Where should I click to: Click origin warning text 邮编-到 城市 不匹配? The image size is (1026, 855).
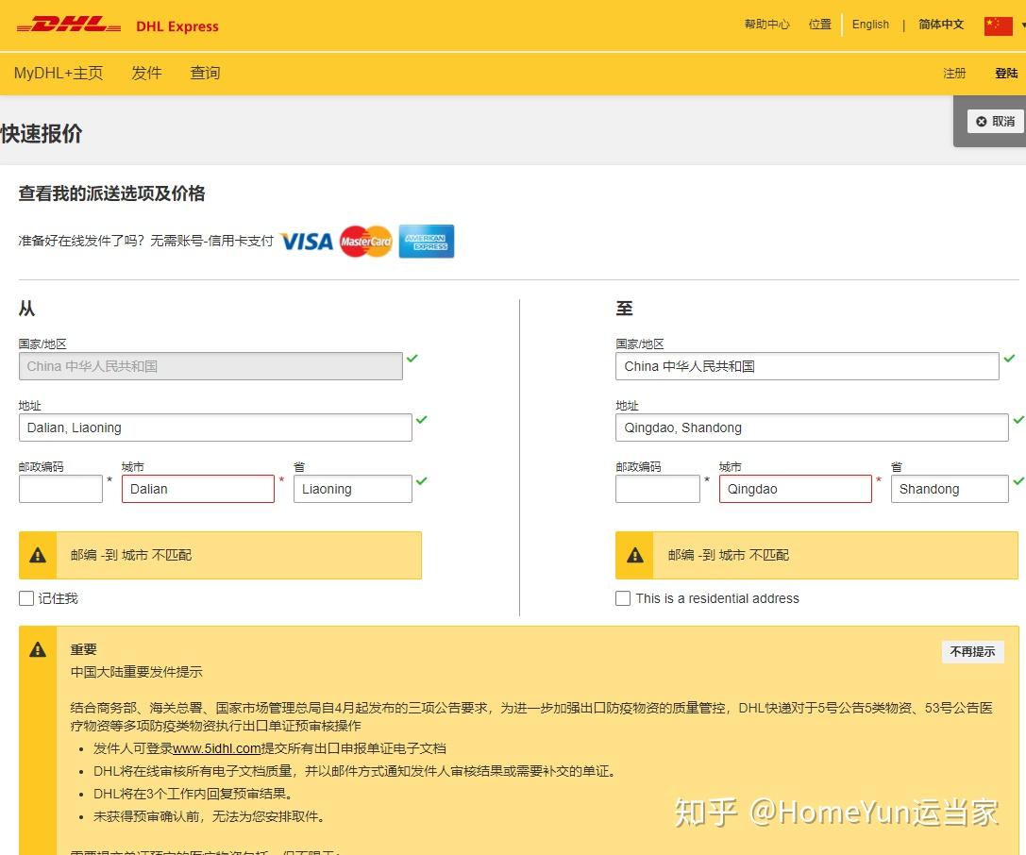pyautogui.click(x=131, y=556)
